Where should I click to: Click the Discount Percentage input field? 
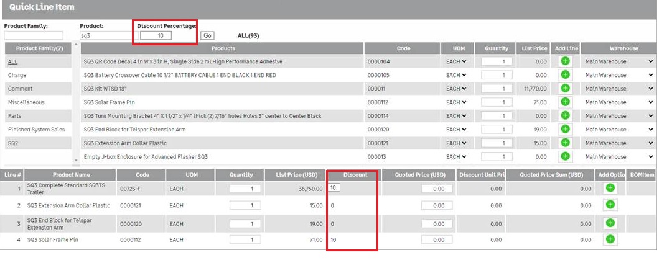point(155,36)
